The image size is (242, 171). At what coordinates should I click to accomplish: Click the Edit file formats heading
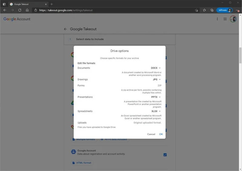pyautogui.click(x=87, y=63)
